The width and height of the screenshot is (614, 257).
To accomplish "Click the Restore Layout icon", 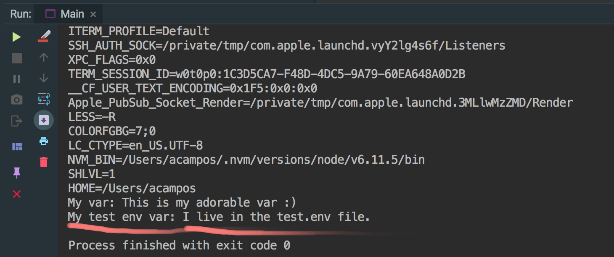I will pyautogui.click(x=16, y=147).
